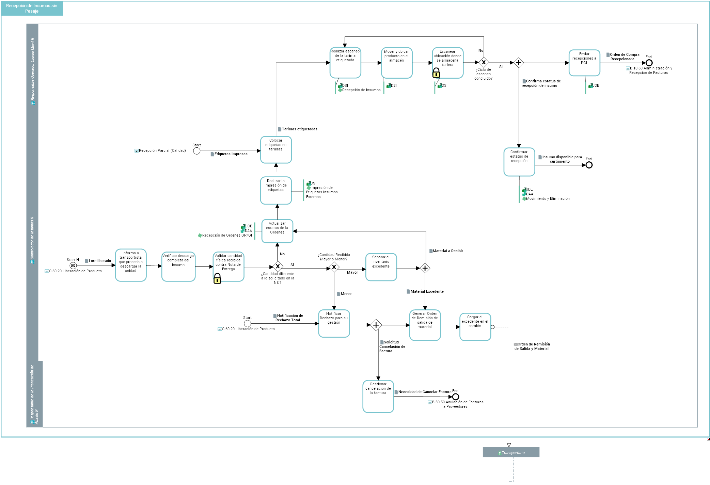Image resolution: width=710 pixels, height=485 pixels.
Task: Click the Solicitud Cancelación de Factura label
Action: click(x=392, y=347)
